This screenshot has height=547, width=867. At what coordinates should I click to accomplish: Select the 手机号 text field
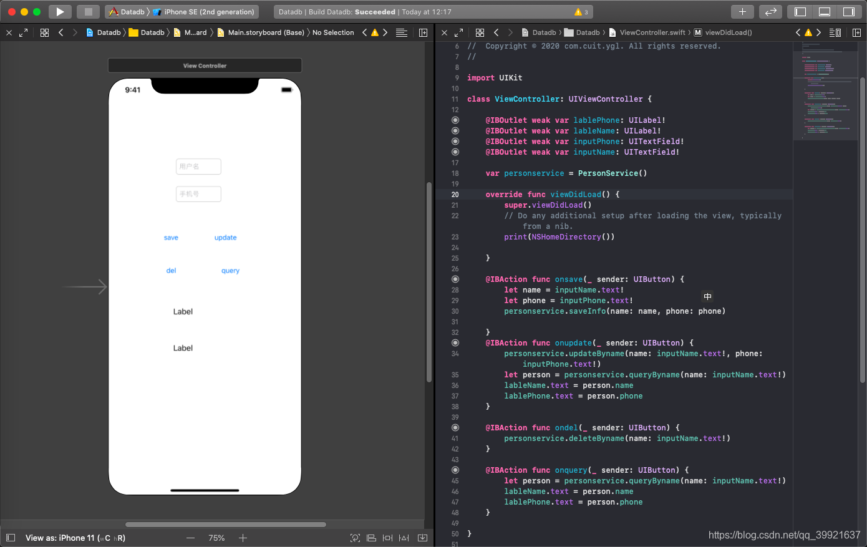(x=198, y=194)
